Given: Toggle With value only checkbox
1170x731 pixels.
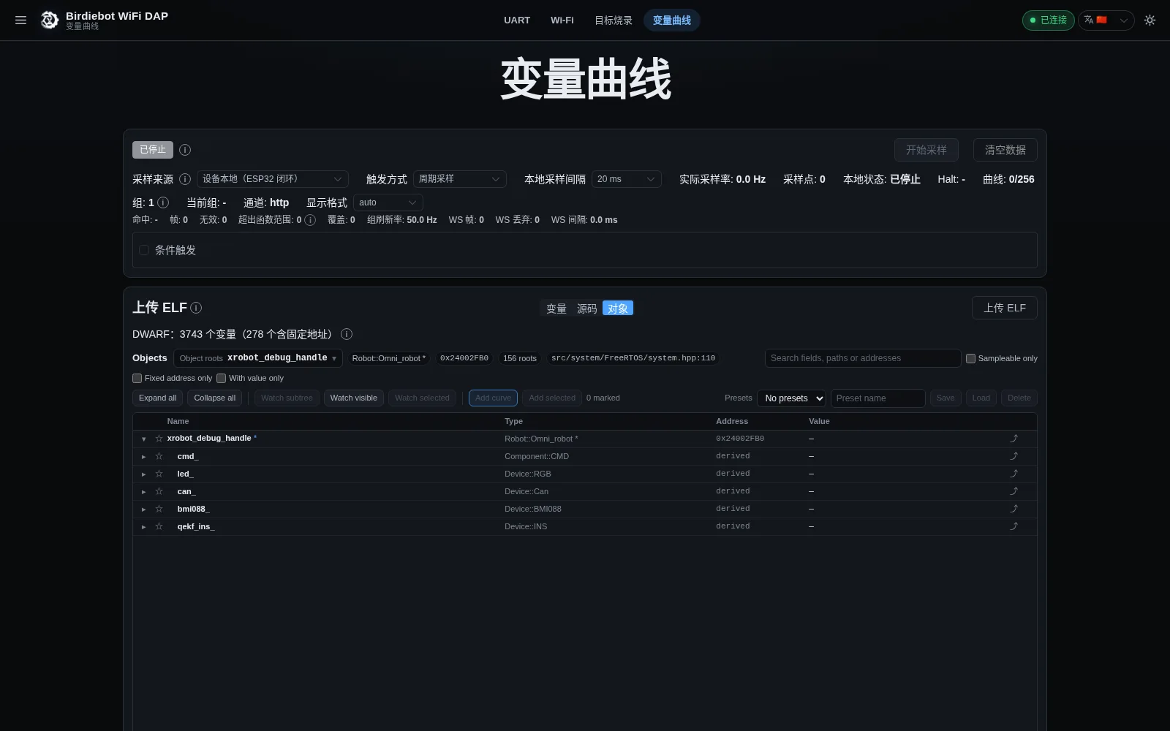Looking at the screenshot, I should (x=221, y=378).
